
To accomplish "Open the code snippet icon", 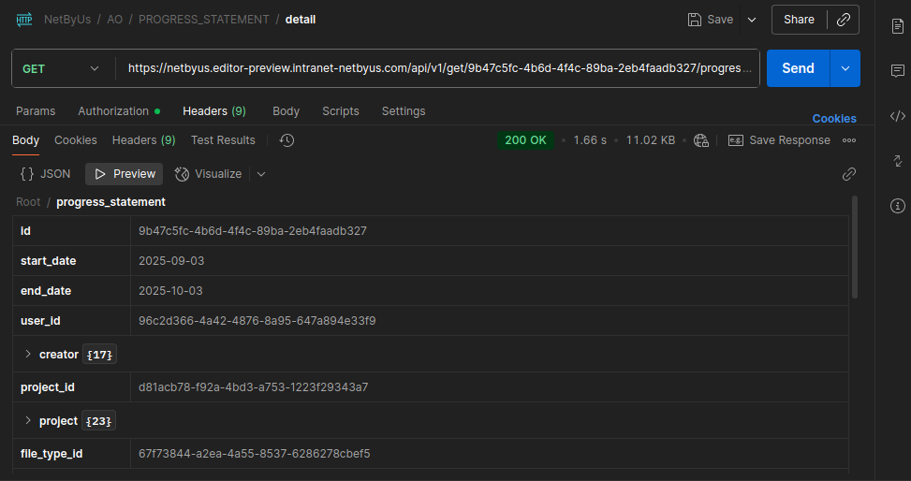I will tap(898, 116).
